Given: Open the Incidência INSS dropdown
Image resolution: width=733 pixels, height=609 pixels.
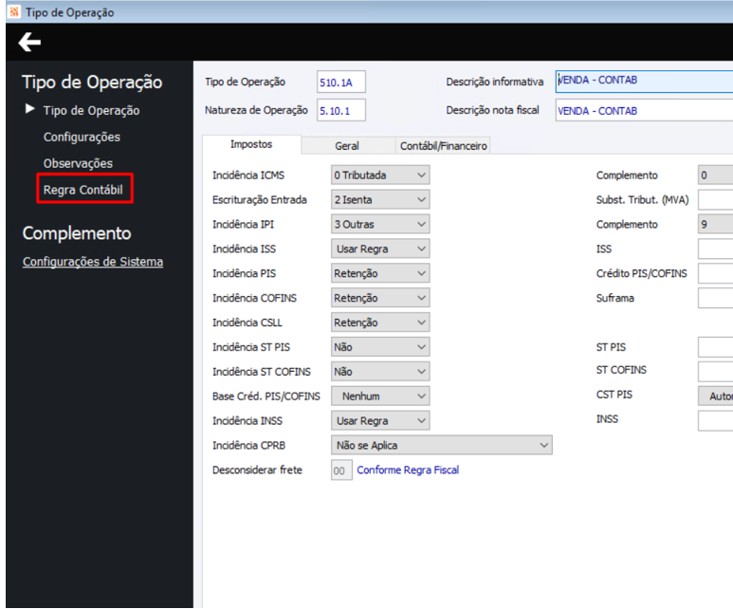Looking at the screenshot, I should (380, 420).
